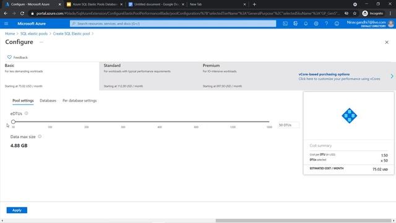Image resolution: width=396 pixels, height=223 pixels.
Task: Open Cloud Shell from the top bar
Action: [x=285, y=24]
